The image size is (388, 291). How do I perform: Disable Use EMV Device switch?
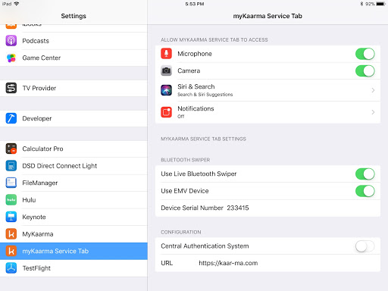pos(365,191)
